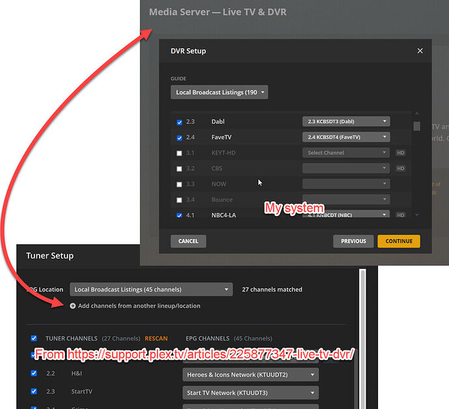This screenshot has height=409, width=449.
Task: Click the Tuner Setup vertical scrollbar
Action: pos(363,338)
